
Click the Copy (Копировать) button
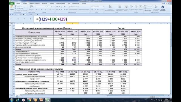(19, 8)
